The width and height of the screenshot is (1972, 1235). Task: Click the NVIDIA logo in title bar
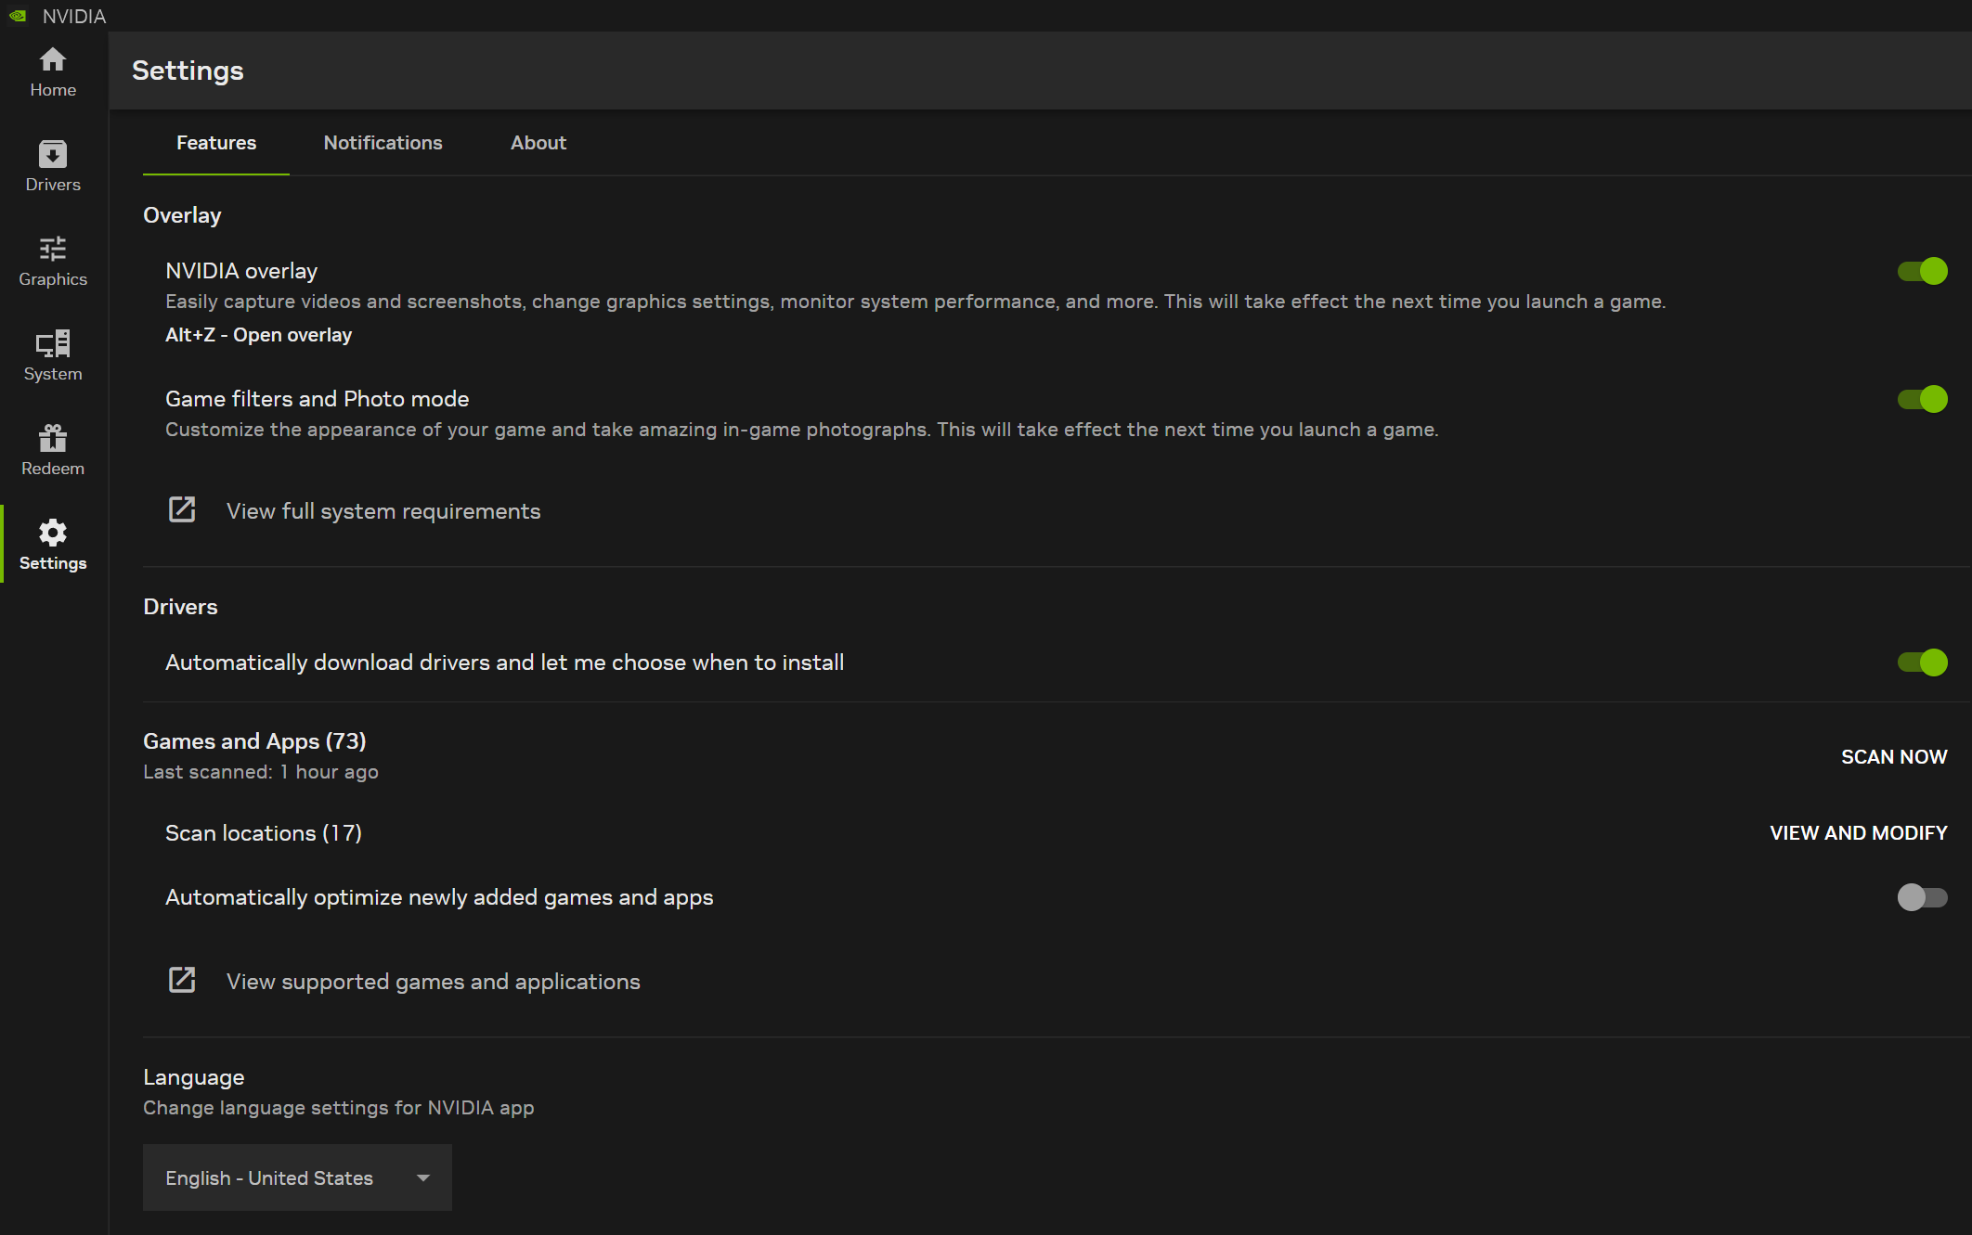coord(18,16)
